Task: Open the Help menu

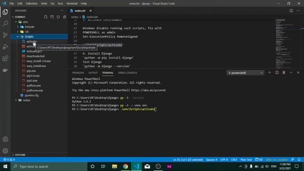Action: (84, 3)
